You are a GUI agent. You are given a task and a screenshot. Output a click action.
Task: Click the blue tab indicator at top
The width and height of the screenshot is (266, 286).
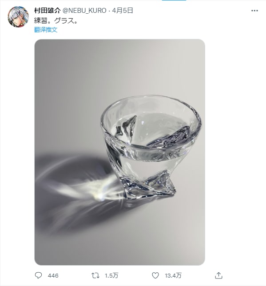[174, 0]
